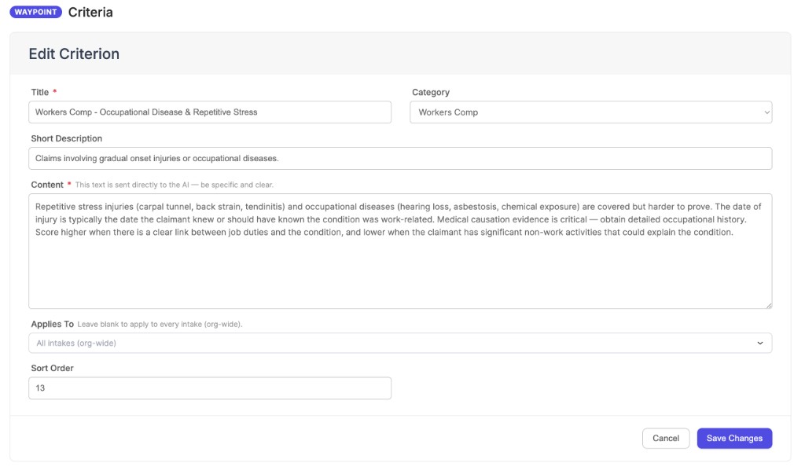The image size is (805, 474).
Task: Click into the Content textarea
Action: (400, 252)
